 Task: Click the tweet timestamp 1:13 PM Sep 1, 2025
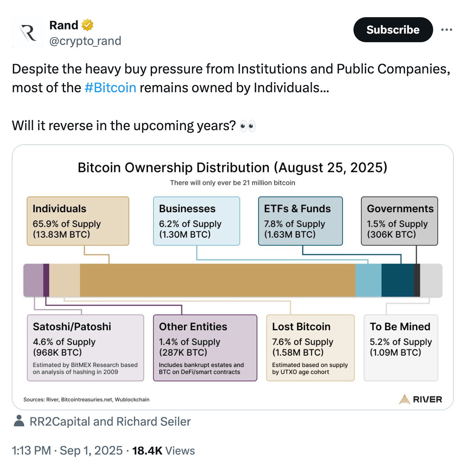67,451
